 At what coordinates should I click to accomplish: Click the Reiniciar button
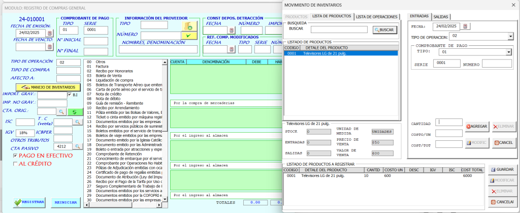66,202
